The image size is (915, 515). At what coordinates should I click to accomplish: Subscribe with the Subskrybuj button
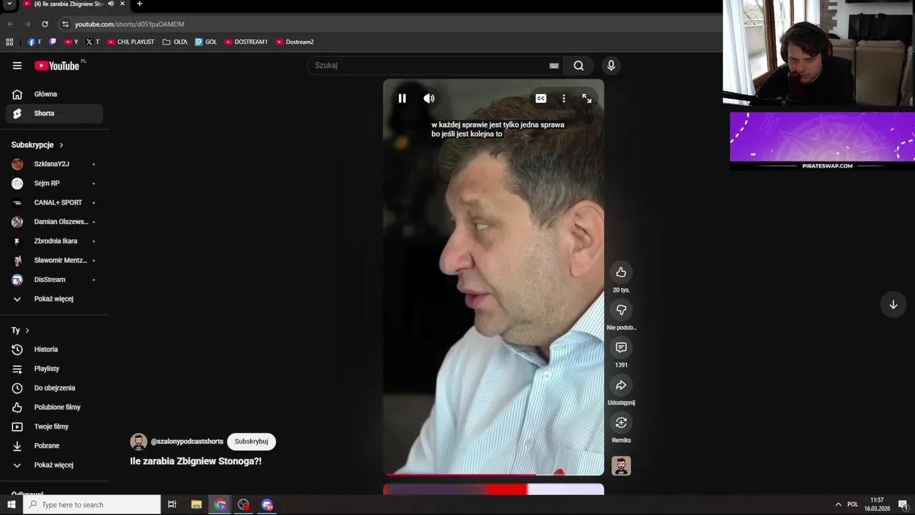251,442
